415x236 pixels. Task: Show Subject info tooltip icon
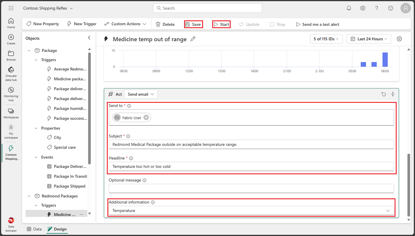[x=128, y=136]
